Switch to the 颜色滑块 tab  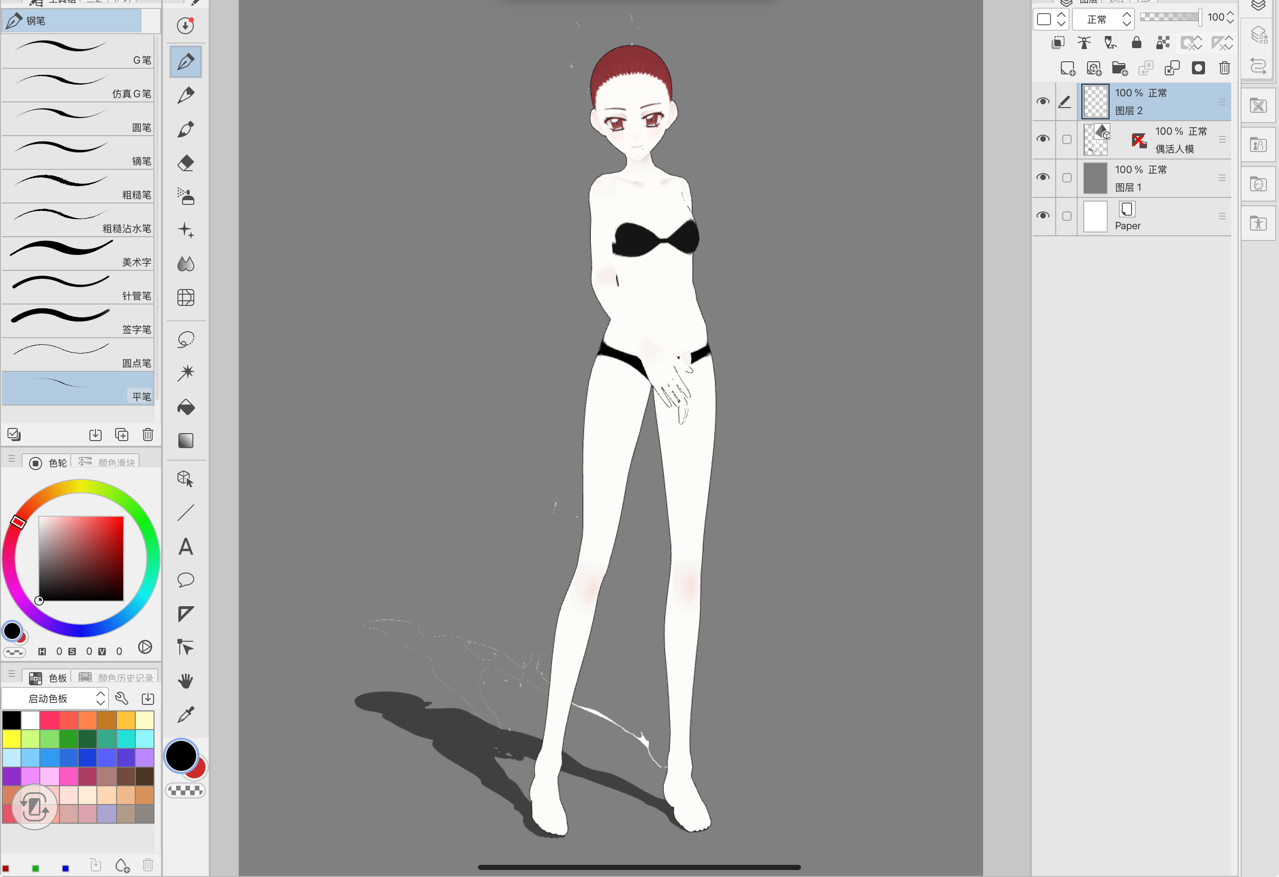[107, 463]
